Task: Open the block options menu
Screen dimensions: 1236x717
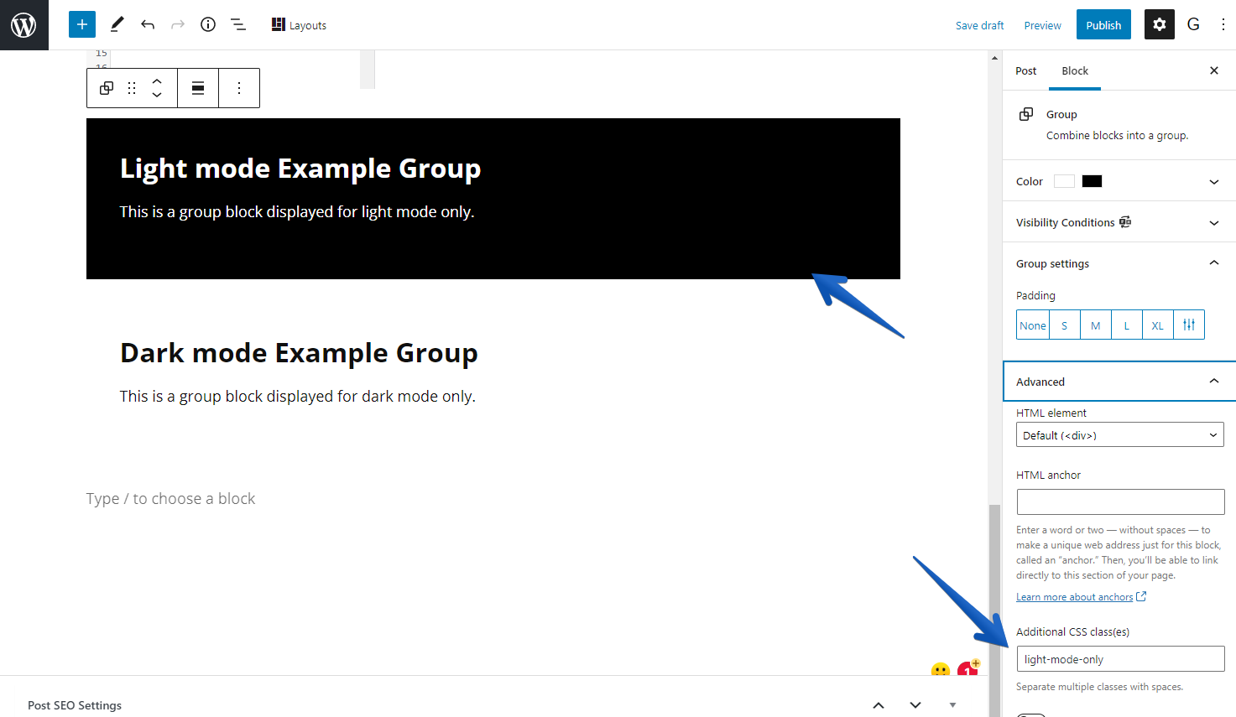Action: 239,87
